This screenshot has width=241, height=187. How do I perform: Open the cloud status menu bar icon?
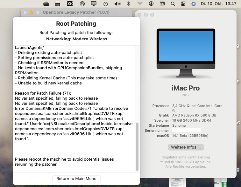[x=46, y=4]
